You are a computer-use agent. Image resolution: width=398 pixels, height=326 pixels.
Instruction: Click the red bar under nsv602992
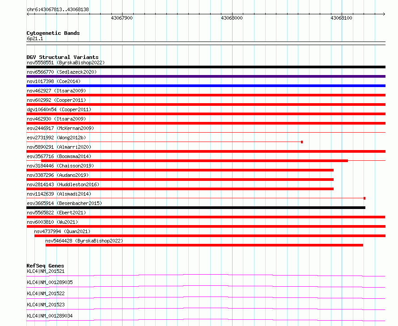pyautogui.click(x=206, y=104)
